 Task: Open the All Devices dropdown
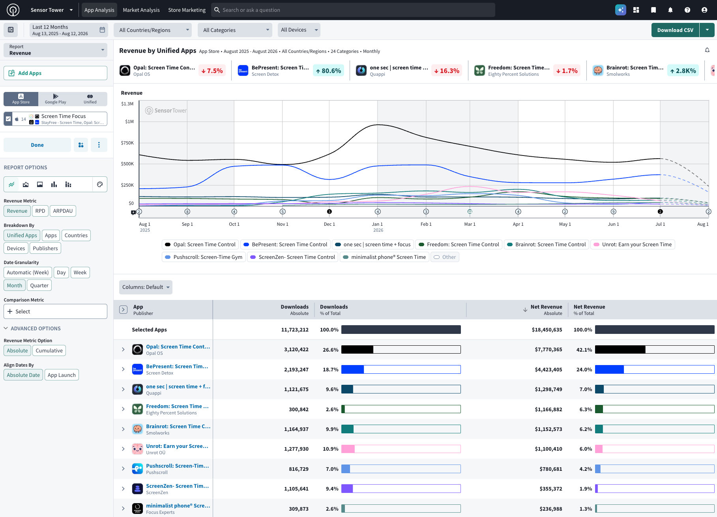299,30
